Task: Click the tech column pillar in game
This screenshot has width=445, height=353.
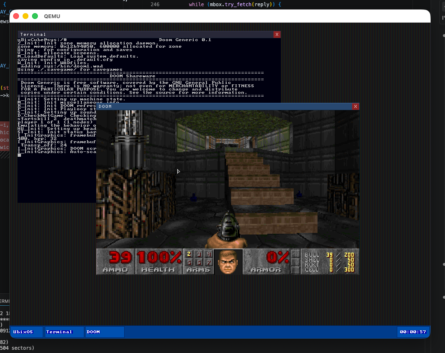Action: coord(130,140)
